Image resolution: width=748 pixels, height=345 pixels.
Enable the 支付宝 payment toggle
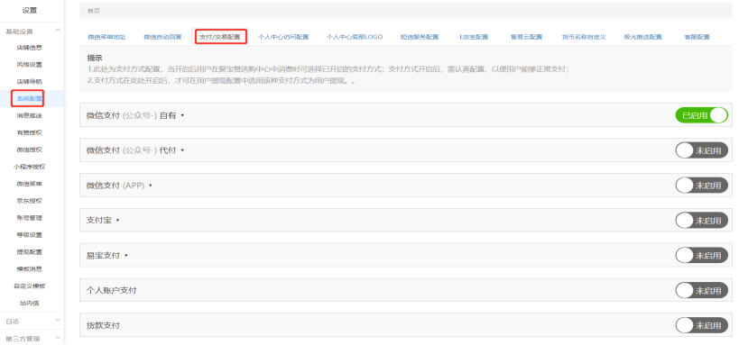pyautogui.click(x=701, y=221)
